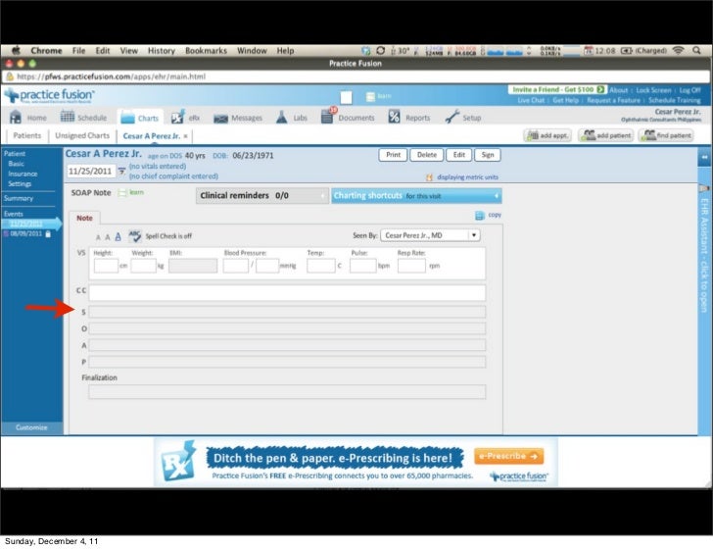
Task: Click the Sign button
Action: pyautogui.click(x=488, y=155)
